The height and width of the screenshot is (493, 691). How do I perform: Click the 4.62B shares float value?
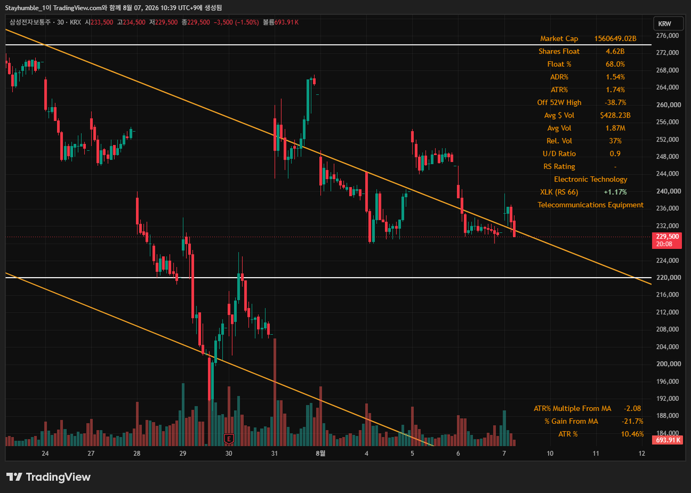[615, 51]
